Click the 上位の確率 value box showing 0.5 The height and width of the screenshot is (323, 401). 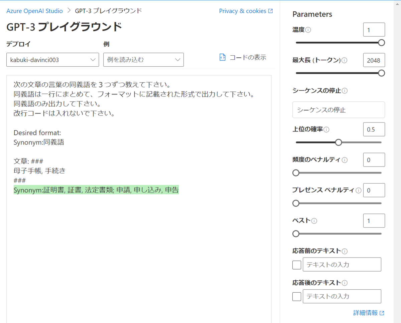click(374, 129)
